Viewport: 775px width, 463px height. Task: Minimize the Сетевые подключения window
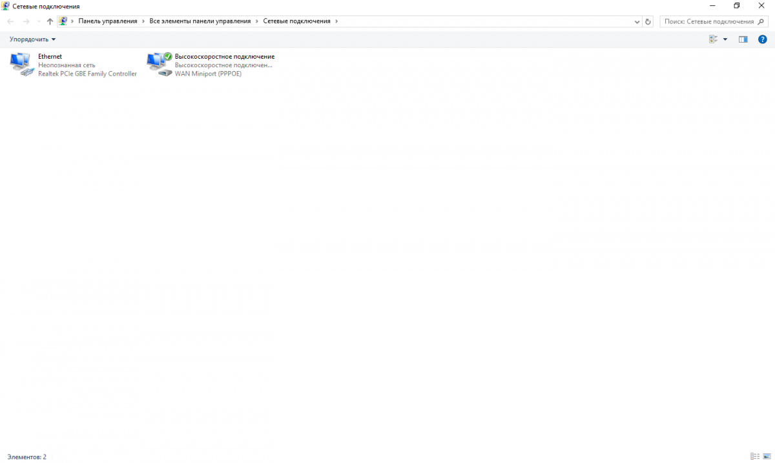[712, 6]
